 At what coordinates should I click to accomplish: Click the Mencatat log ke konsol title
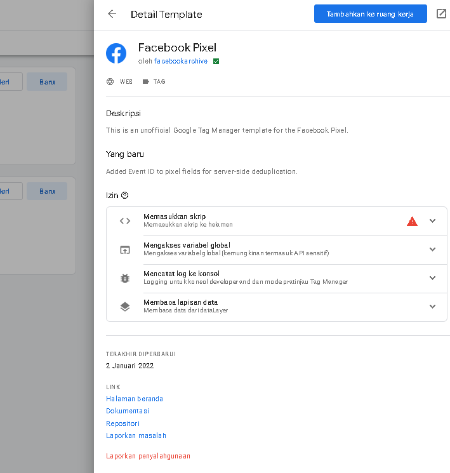182,274
